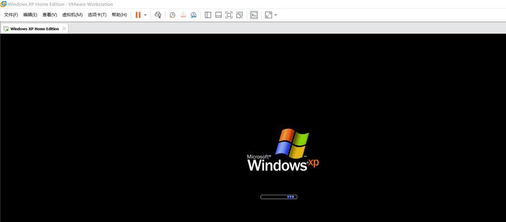506x222 pixels.
Task: Open the 编辑(E) menu
Action: coord(30,15)
